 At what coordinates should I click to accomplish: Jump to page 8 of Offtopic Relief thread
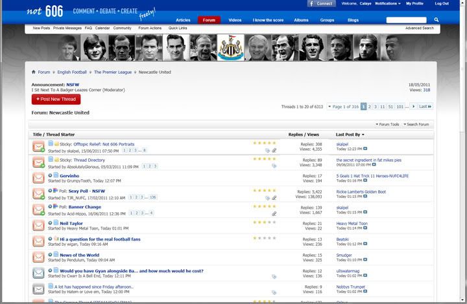(x=144, y=150)
